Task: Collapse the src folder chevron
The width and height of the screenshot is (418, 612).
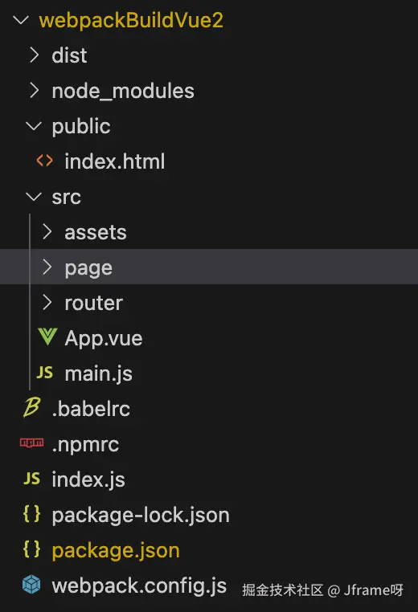Action: click(34, 196)
